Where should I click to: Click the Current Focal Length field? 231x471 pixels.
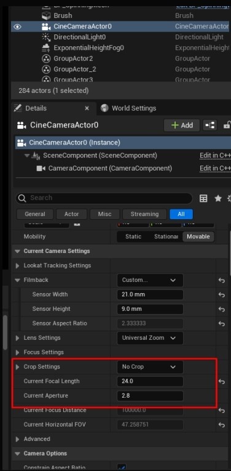[150, 382]
